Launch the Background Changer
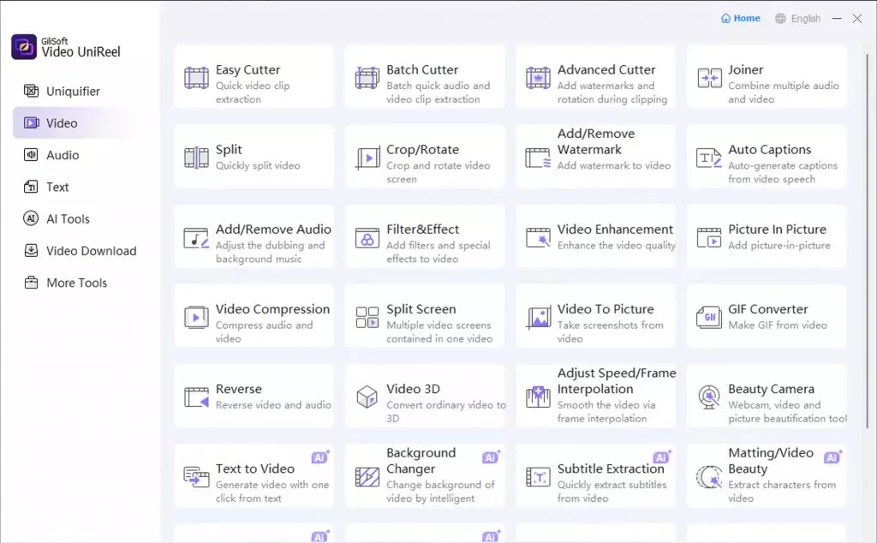Screen dimensions: 877x543 coord(425,474)
